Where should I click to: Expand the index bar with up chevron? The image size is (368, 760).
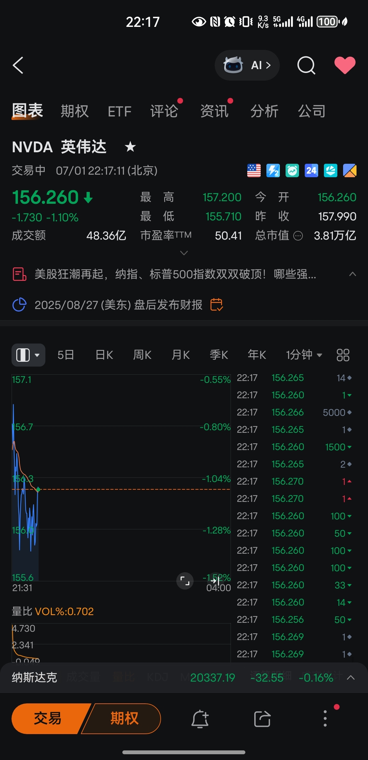[351, 677]
